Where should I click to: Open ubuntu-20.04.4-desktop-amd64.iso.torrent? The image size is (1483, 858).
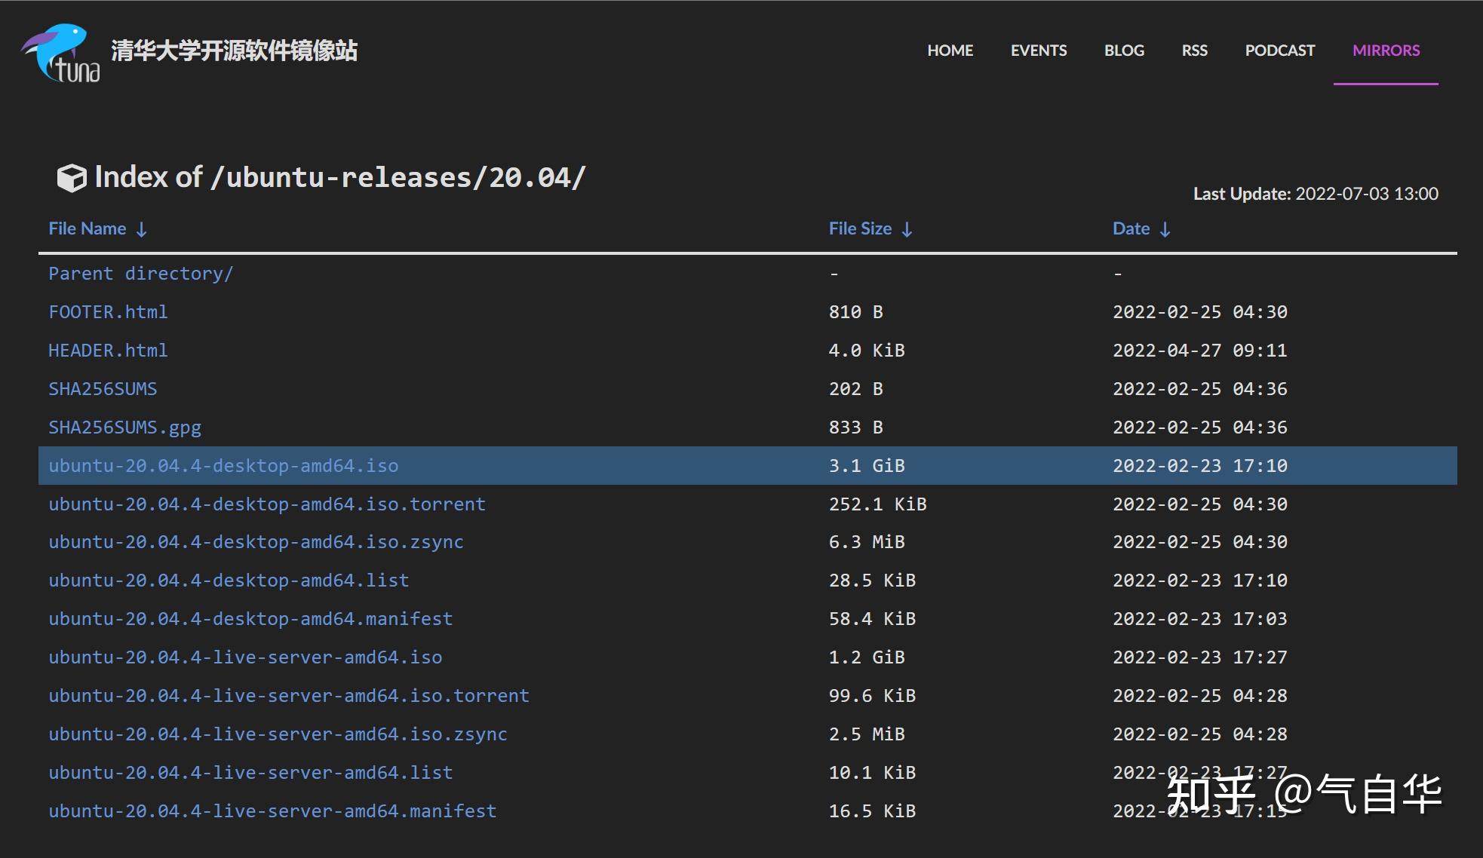point(266,504)
